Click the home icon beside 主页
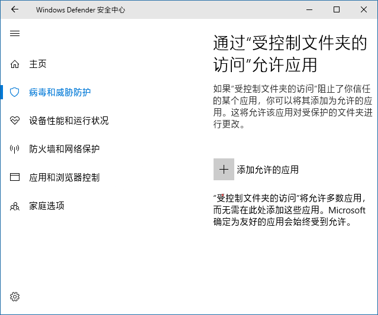 click(x=15, y=64)
